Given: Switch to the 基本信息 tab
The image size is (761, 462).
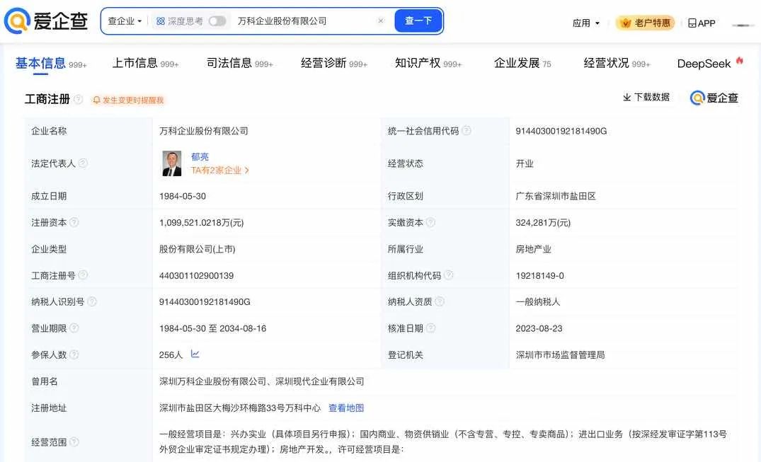Looking at the screenshot, I should tap(50, 63).
